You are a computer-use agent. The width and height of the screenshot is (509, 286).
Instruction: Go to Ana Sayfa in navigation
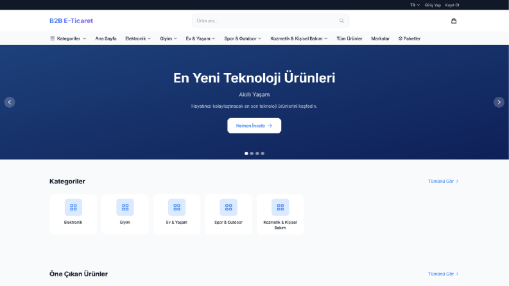[x=106, y=38]
